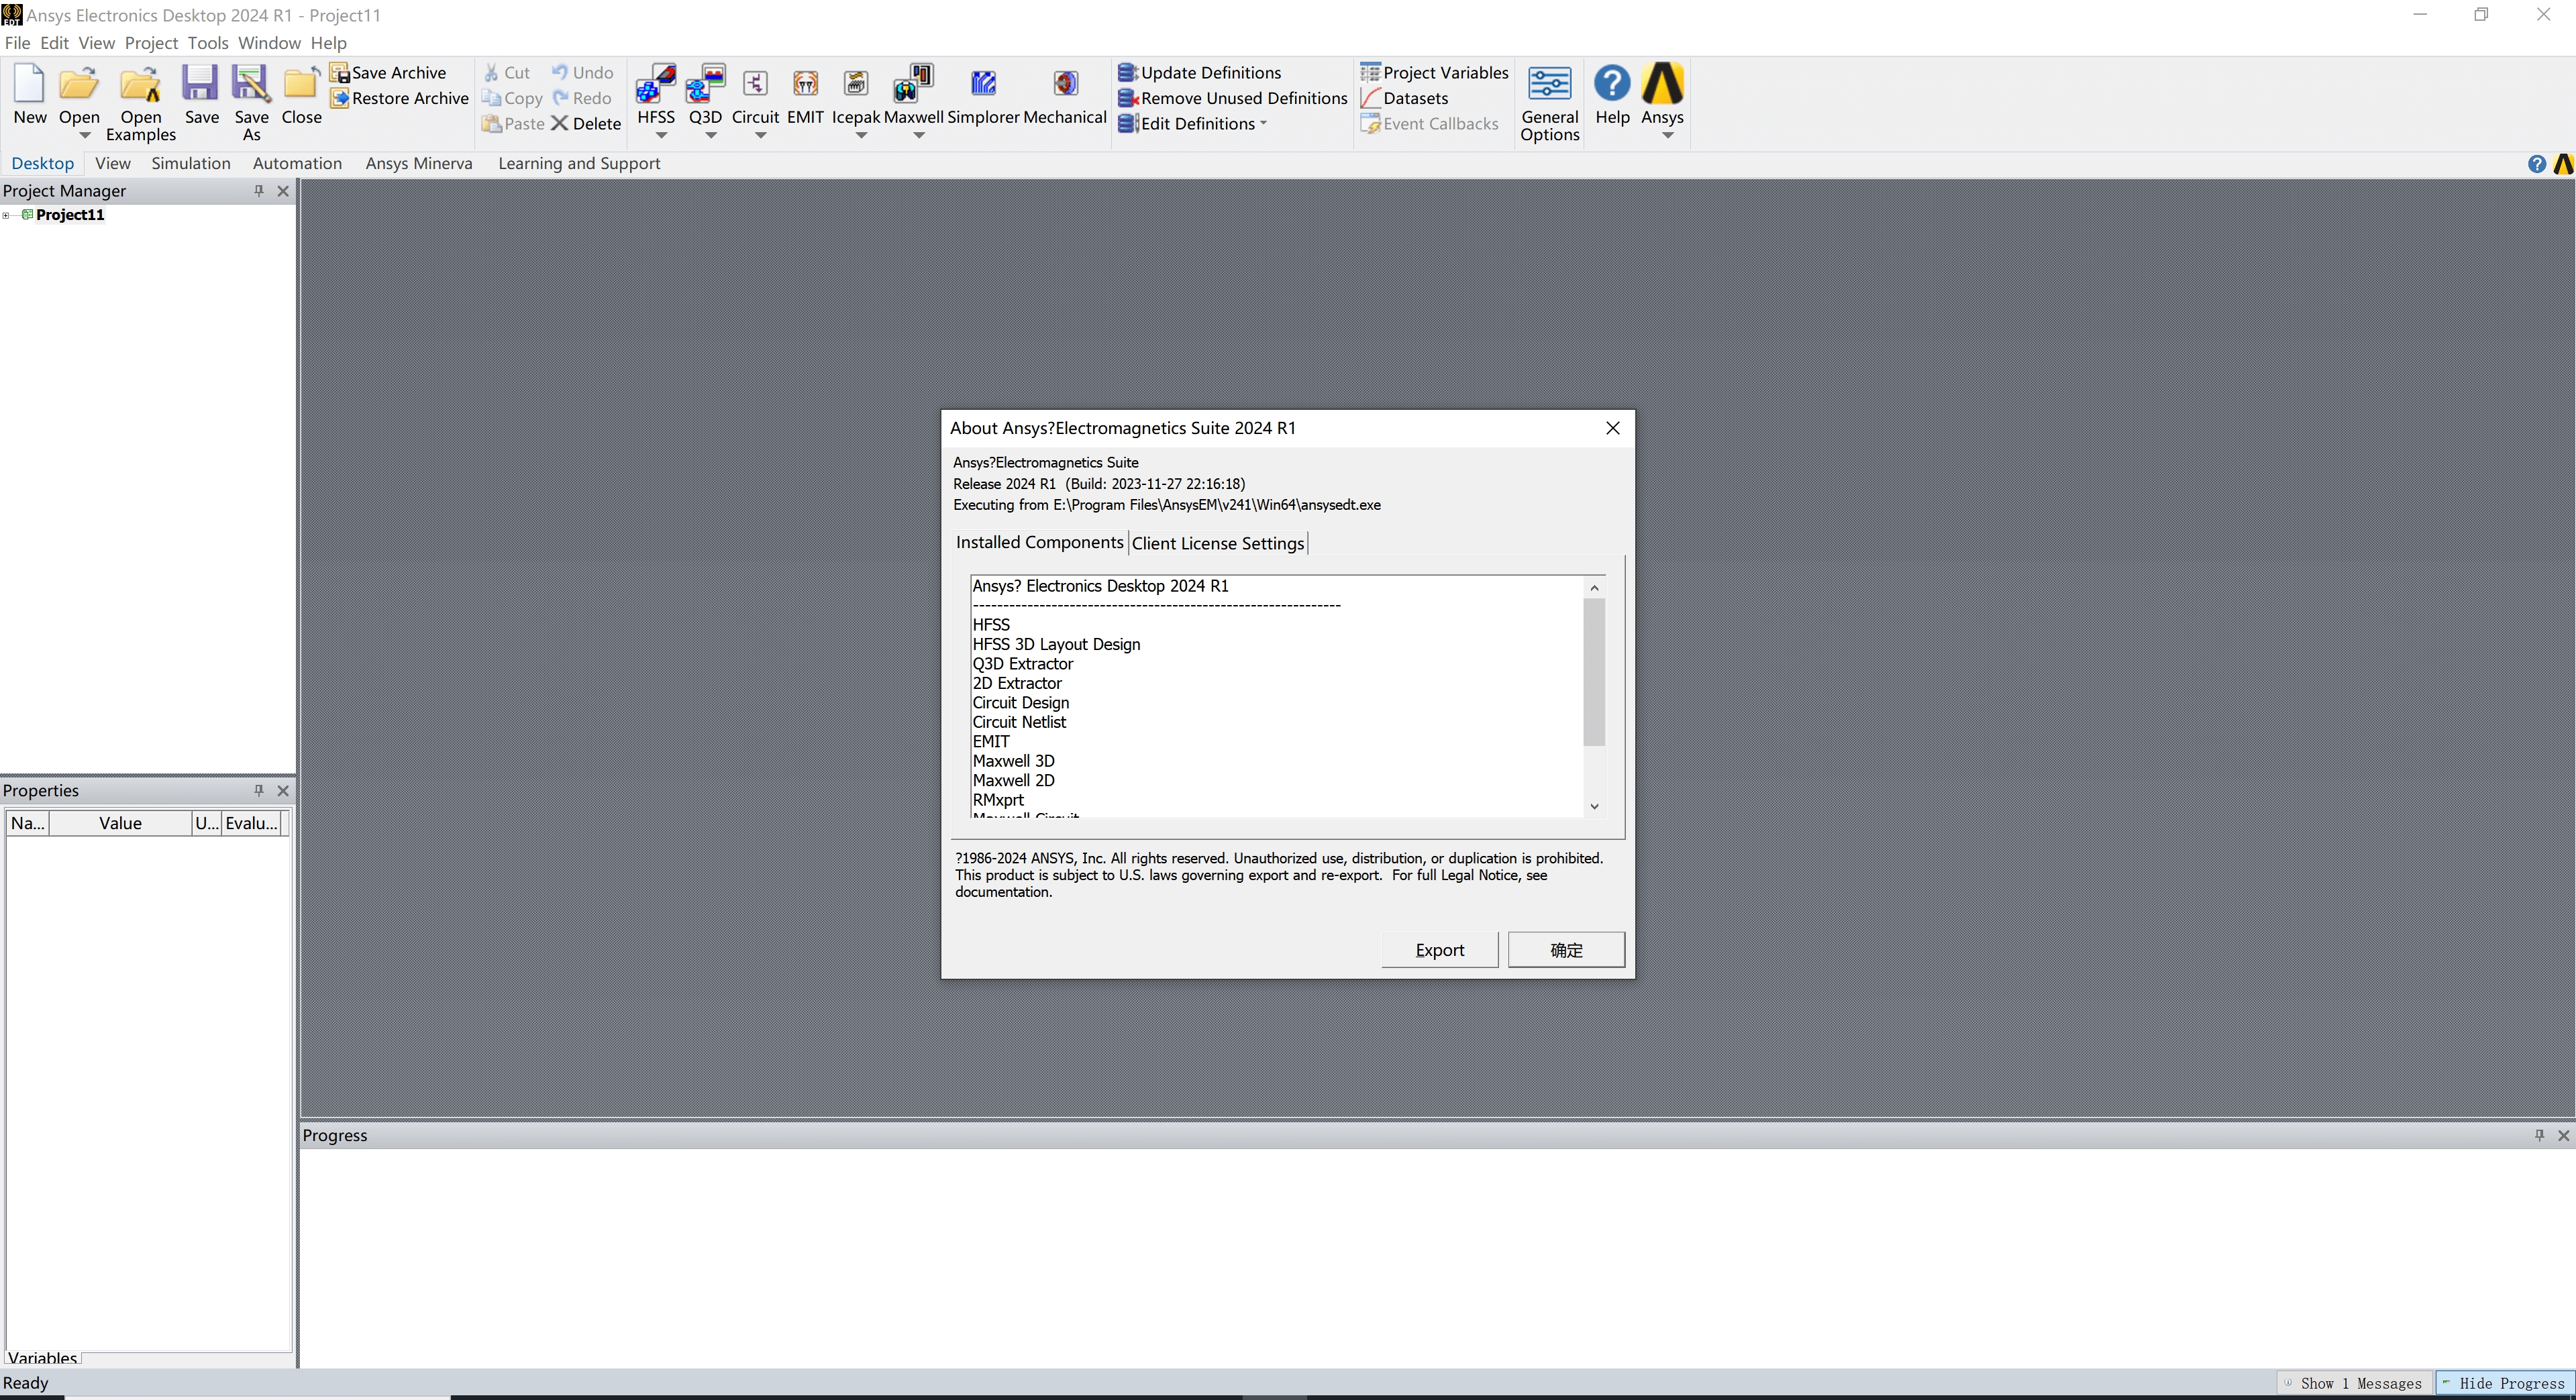This screenshot has height=1400, width=2576.
Task: Click the Export button
Action: coord(1440,949)
